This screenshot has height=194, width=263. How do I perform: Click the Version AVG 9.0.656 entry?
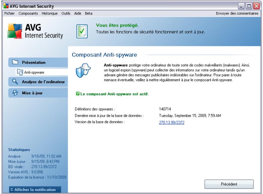pyautogui.click(x=26, y=172)
